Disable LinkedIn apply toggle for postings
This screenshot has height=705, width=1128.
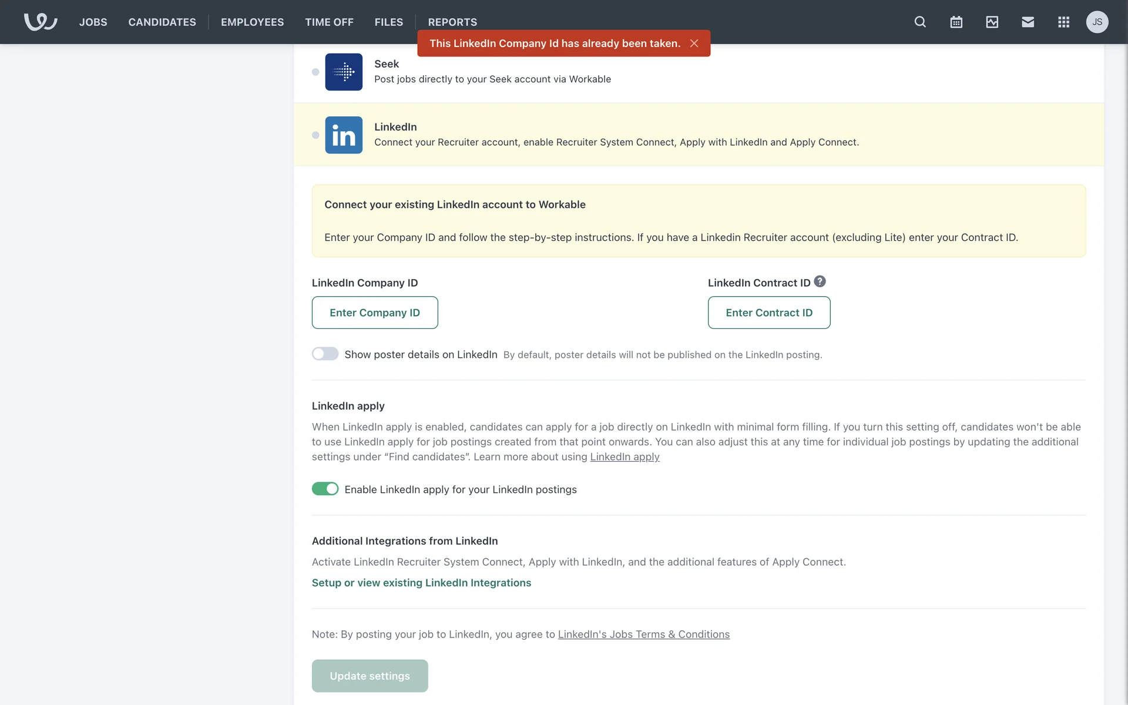click(x=325, y=489)
